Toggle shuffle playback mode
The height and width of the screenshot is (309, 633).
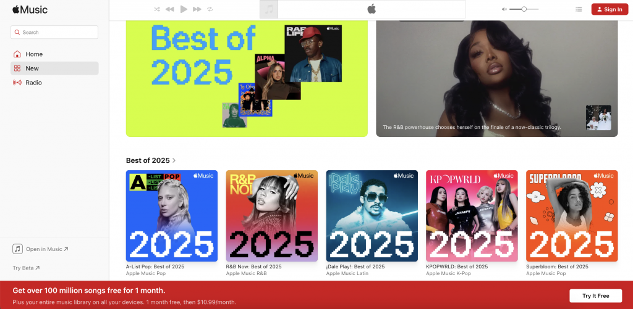[x=157, y=9]
